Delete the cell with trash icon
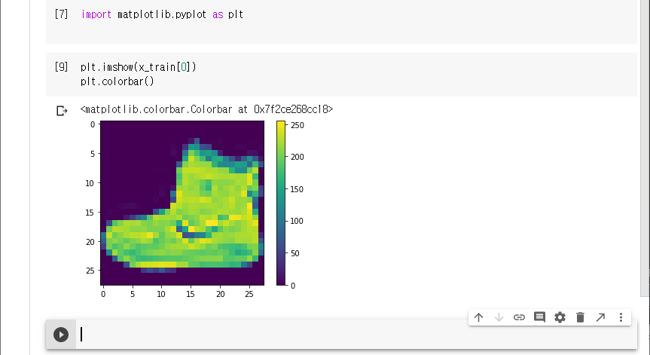The height and width of the screenshot is (355, 650). (x=580, y=317)
